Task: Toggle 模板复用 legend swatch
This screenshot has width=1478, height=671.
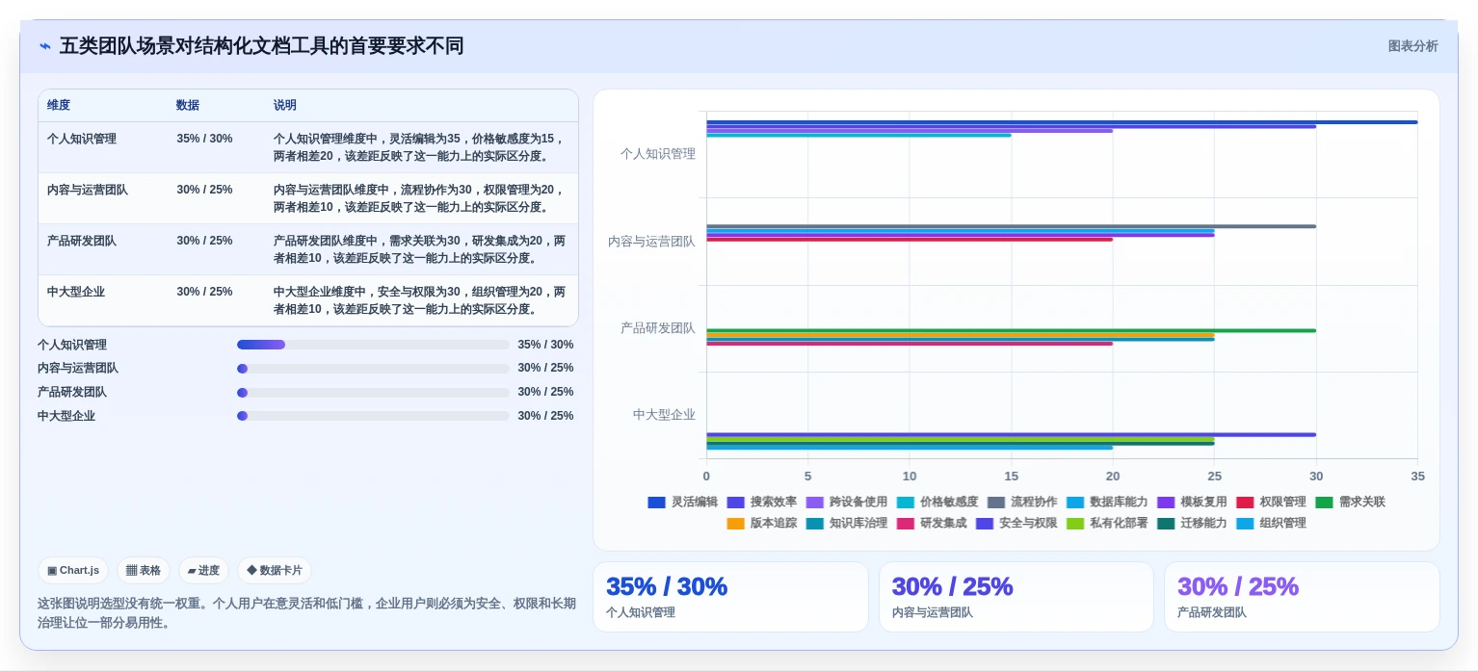Action: tap(1166, 502)
